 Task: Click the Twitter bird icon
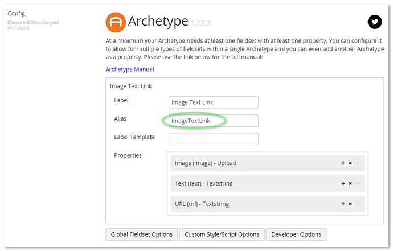[x=374, y=22]
